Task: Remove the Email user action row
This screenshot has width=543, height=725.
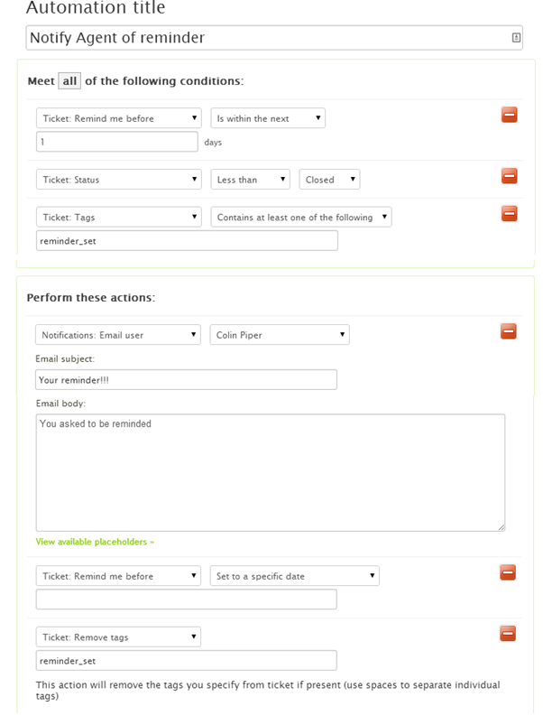Action: [x=509, y=331]
